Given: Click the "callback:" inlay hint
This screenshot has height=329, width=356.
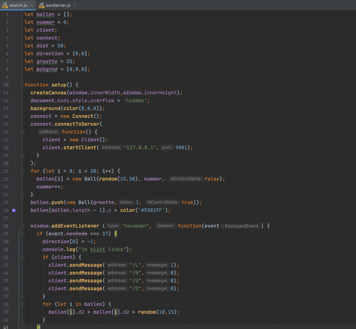Looking at the screenshot, I should pos(49,132).
